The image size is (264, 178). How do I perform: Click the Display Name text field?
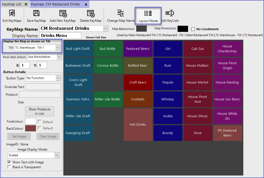[x=60, y=36]
